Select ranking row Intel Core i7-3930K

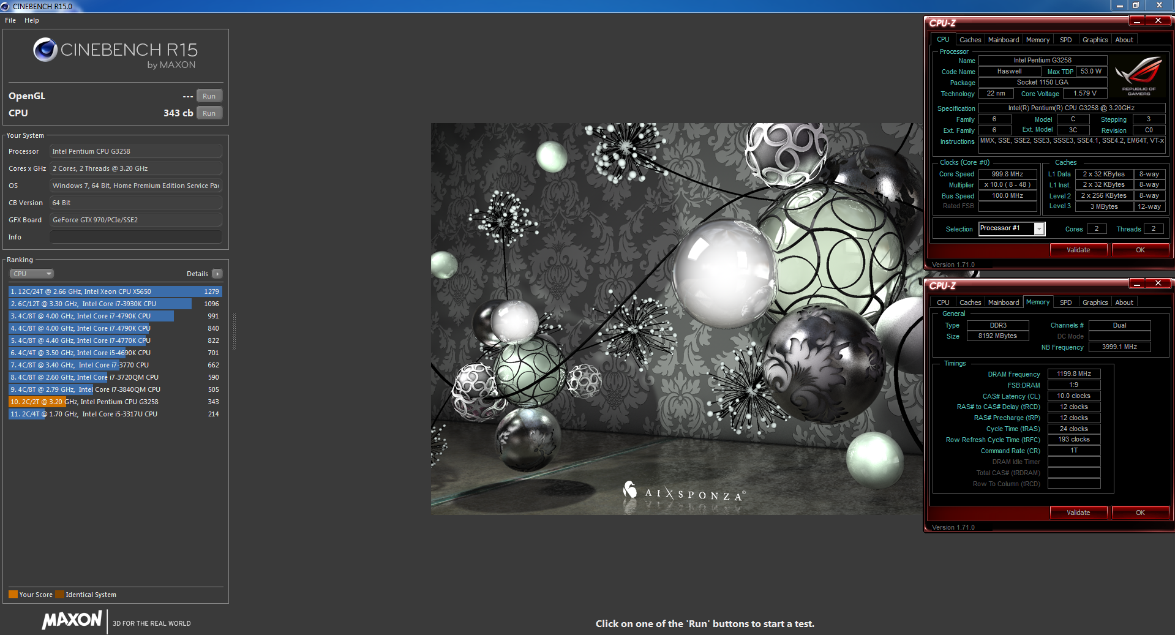click(115, 304)
